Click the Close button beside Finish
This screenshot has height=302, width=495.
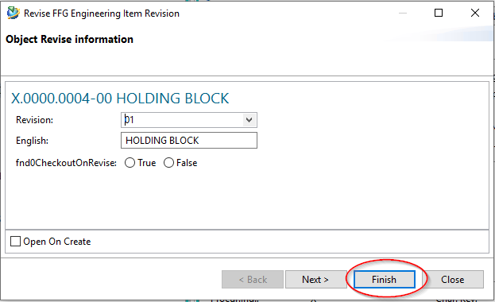coord(453,280)
